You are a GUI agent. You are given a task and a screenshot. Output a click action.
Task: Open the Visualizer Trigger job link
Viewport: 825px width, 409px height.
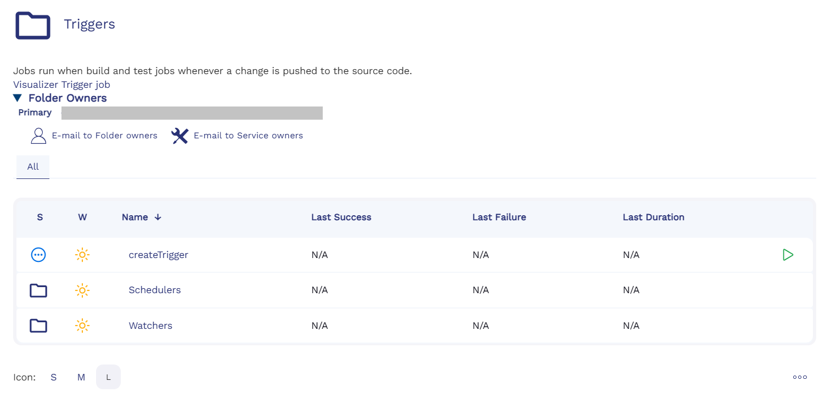61,85
